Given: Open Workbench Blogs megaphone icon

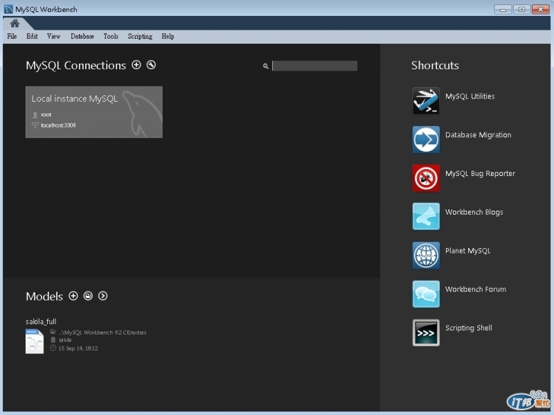Looking at the screenshot, I should coord(426,216).
